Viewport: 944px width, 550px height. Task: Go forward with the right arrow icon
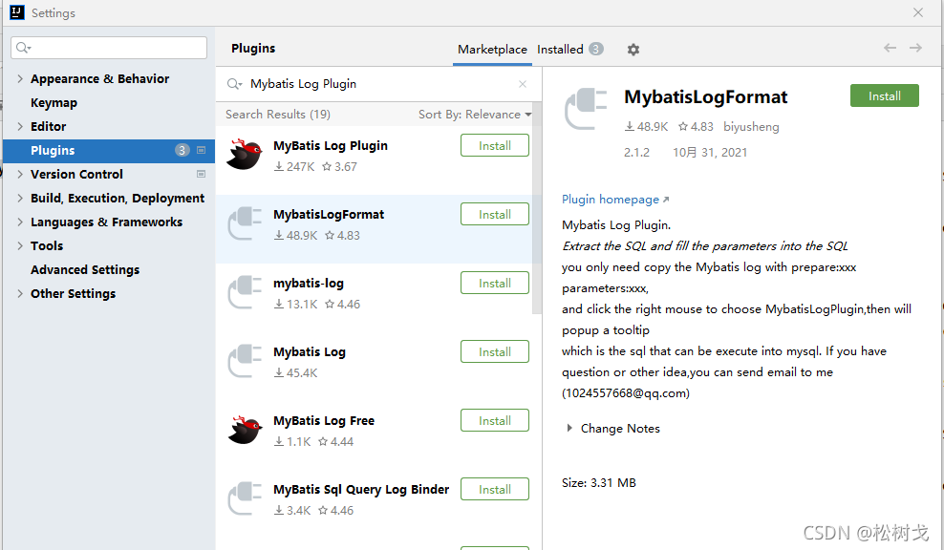[915, 48]
